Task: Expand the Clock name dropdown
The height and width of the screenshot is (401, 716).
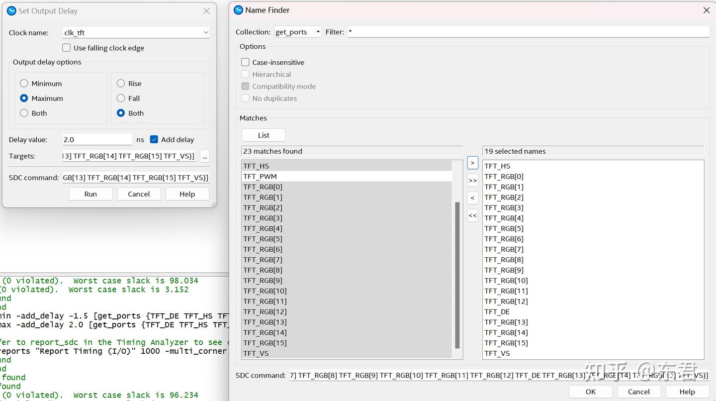Action: [205, 33]
